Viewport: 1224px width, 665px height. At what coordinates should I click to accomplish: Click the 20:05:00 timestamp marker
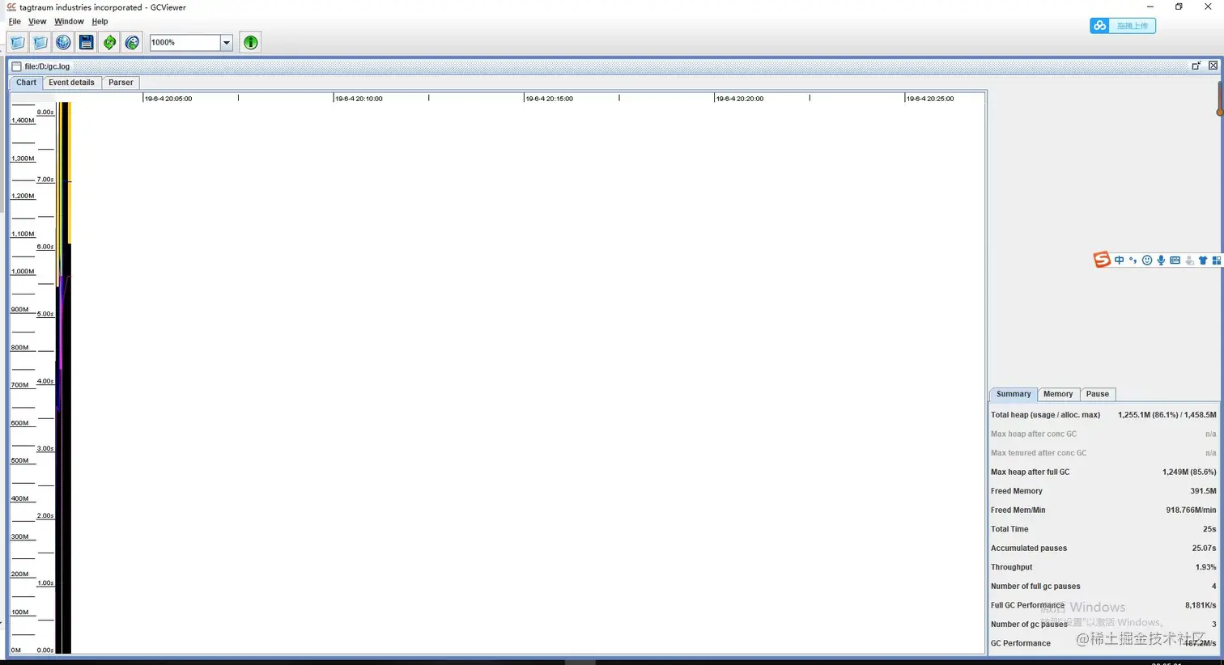[168, 99]
